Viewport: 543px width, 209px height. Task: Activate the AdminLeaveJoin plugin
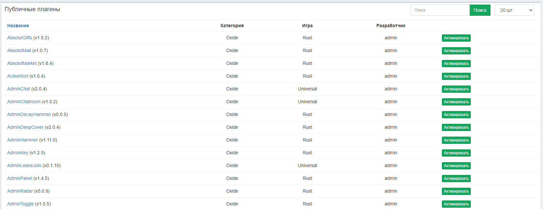[x=456, y=166]
